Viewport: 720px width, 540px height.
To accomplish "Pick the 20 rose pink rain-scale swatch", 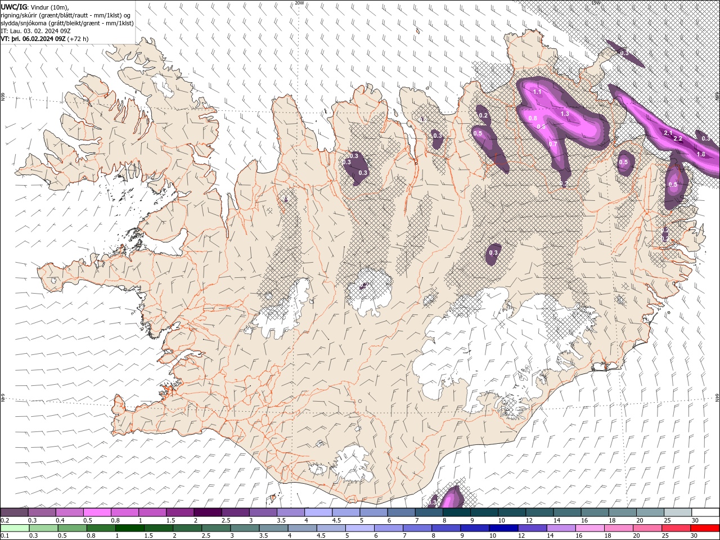I will 647,528.
